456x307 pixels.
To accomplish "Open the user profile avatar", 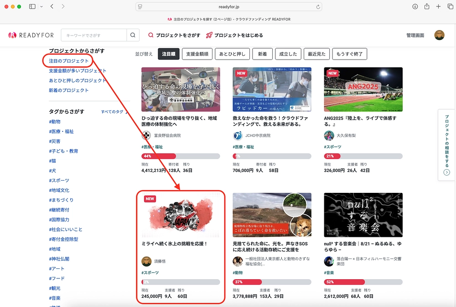I will click(x=439, y=35).
